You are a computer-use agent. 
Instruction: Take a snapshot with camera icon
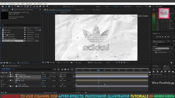click(x=72, y=63)
